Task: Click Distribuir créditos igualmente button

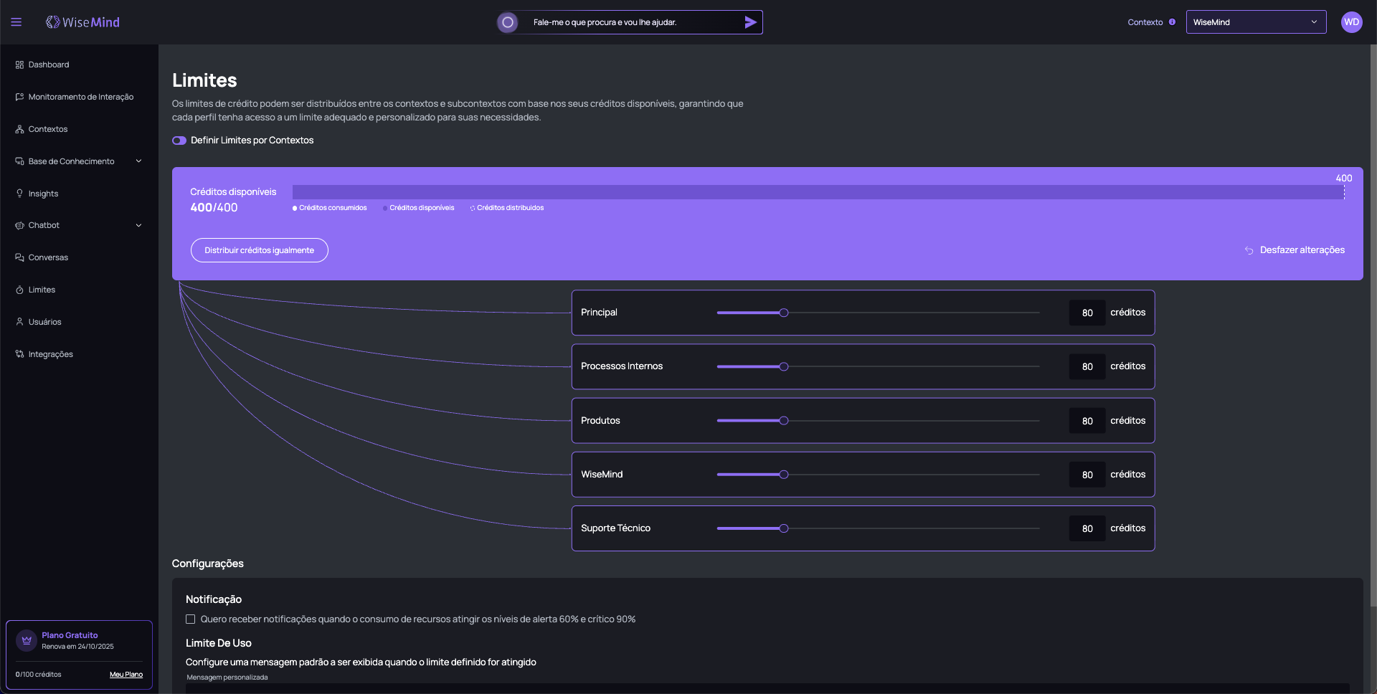Action: coord(259,250)
